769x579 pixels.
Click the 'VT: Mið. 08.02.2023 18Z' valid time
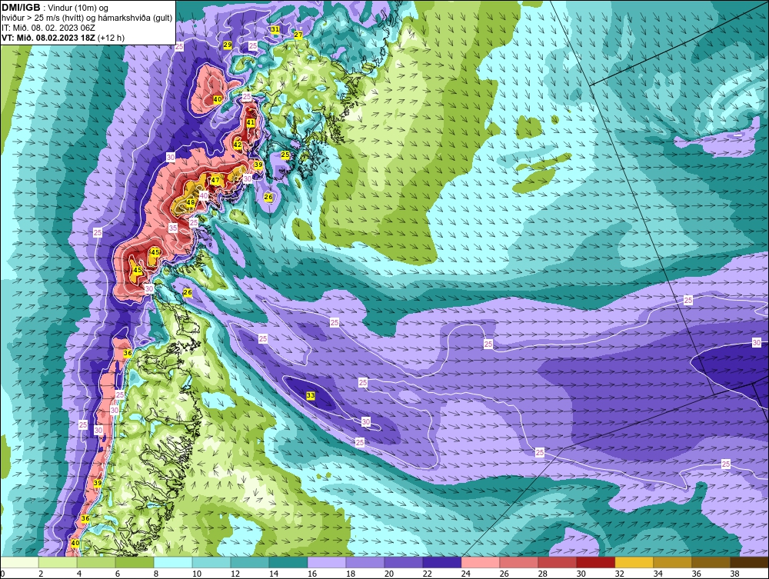pos(48,38)
